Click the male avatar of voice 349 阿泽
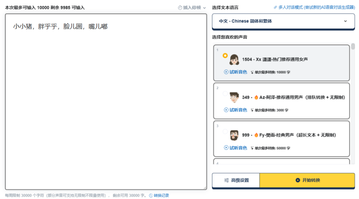This screenshot has width=359, height=199. tap(234, 97)
